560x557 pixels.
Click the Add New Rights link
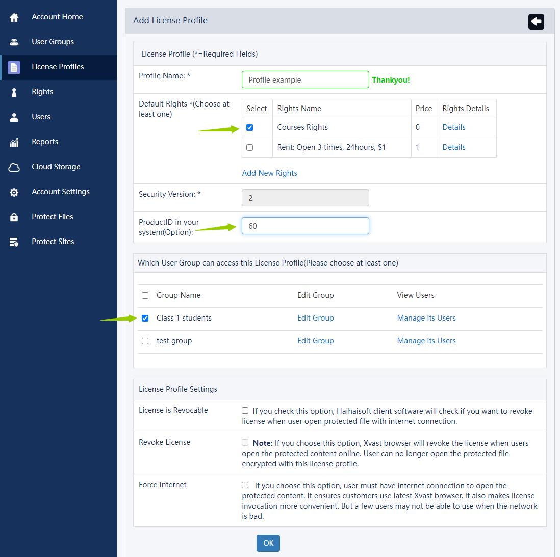coord(269,173)
